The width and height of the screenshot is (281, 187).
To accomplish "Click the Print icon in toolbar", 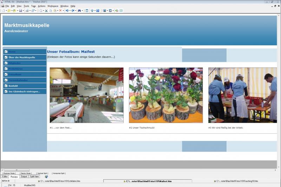I will [27, 11].
